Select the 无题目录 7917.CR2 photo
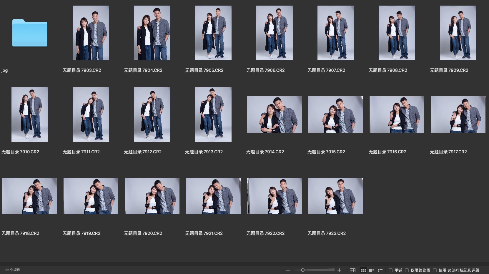Image resolution: width=489 pixels, height=274 pixels. pos(458,114)
